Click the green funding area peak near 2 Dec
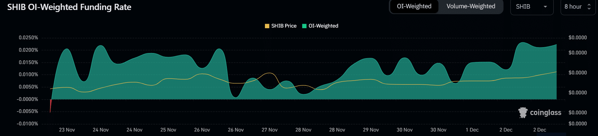 [523, 43]
